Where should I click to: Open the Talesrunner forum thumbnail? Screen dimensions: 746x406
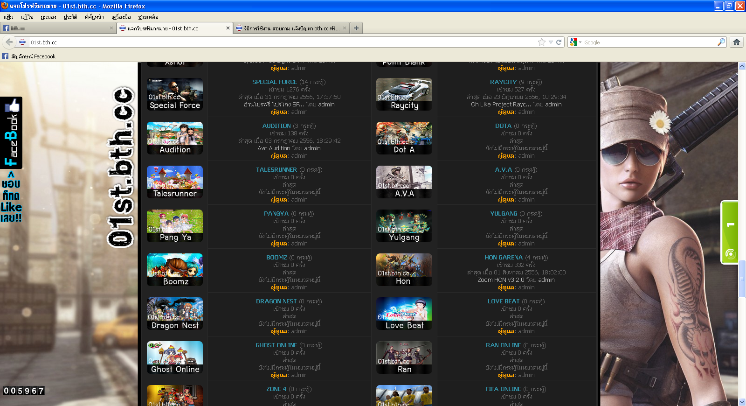pos(175,182)
